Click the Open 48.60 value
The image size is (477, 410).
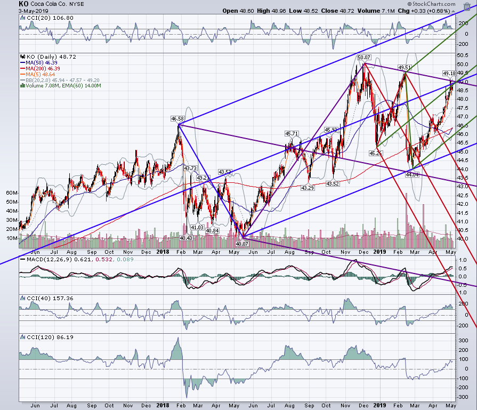click(238, 11)
